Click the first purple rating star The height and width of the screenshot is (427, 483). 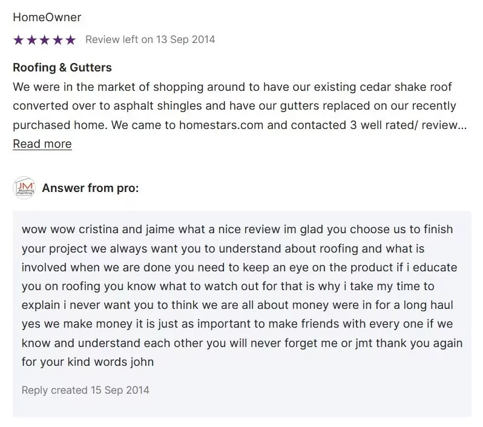(19, 40)
